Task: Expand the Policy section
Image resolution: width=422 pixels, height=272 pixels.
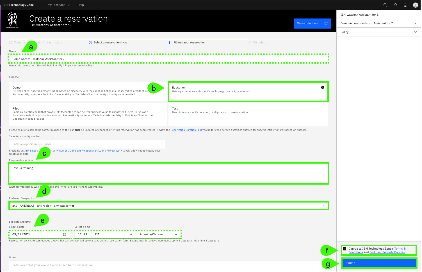Action: pyautogui.click(x=378, y=32)
